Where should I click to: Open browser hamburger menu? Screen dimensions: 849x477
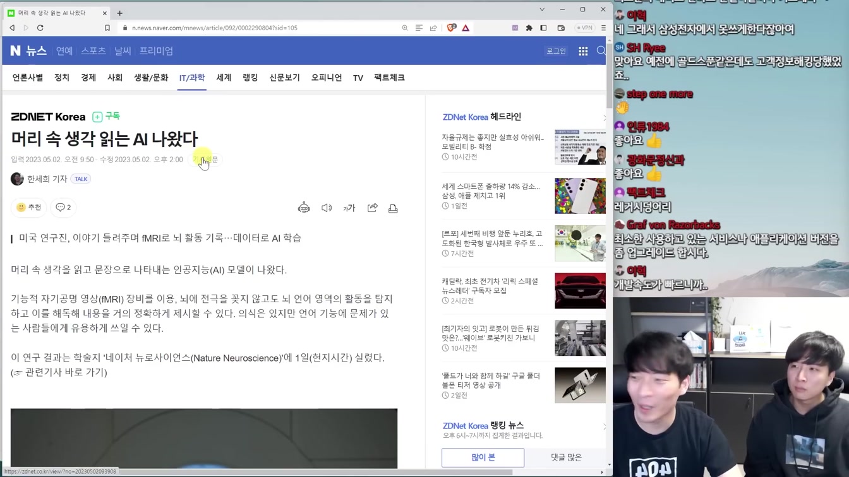coord(603,28)
